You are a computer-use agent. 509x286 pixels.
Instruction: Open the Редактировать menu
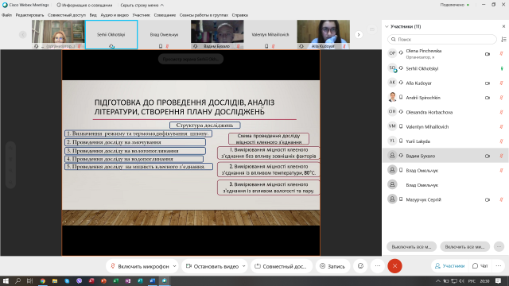(29, 15)
